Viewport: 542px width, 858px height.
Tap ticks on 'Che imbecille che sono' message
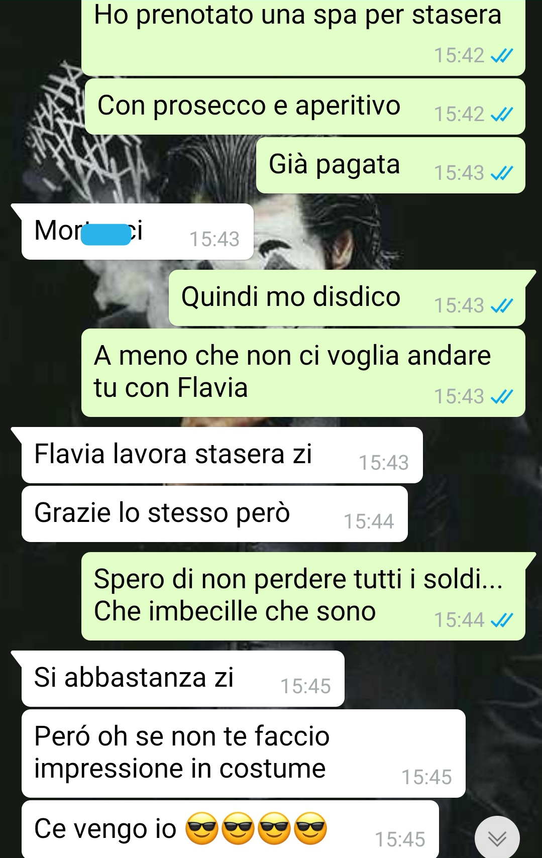(x=501, y=620)
